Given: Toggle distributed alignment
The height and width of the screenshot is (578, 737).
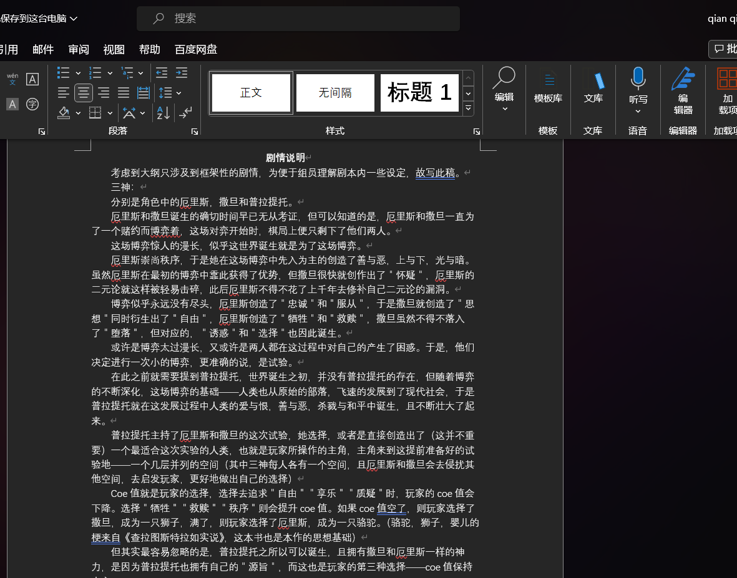Looking at the screenshot, I should click(x=144, y=93).
